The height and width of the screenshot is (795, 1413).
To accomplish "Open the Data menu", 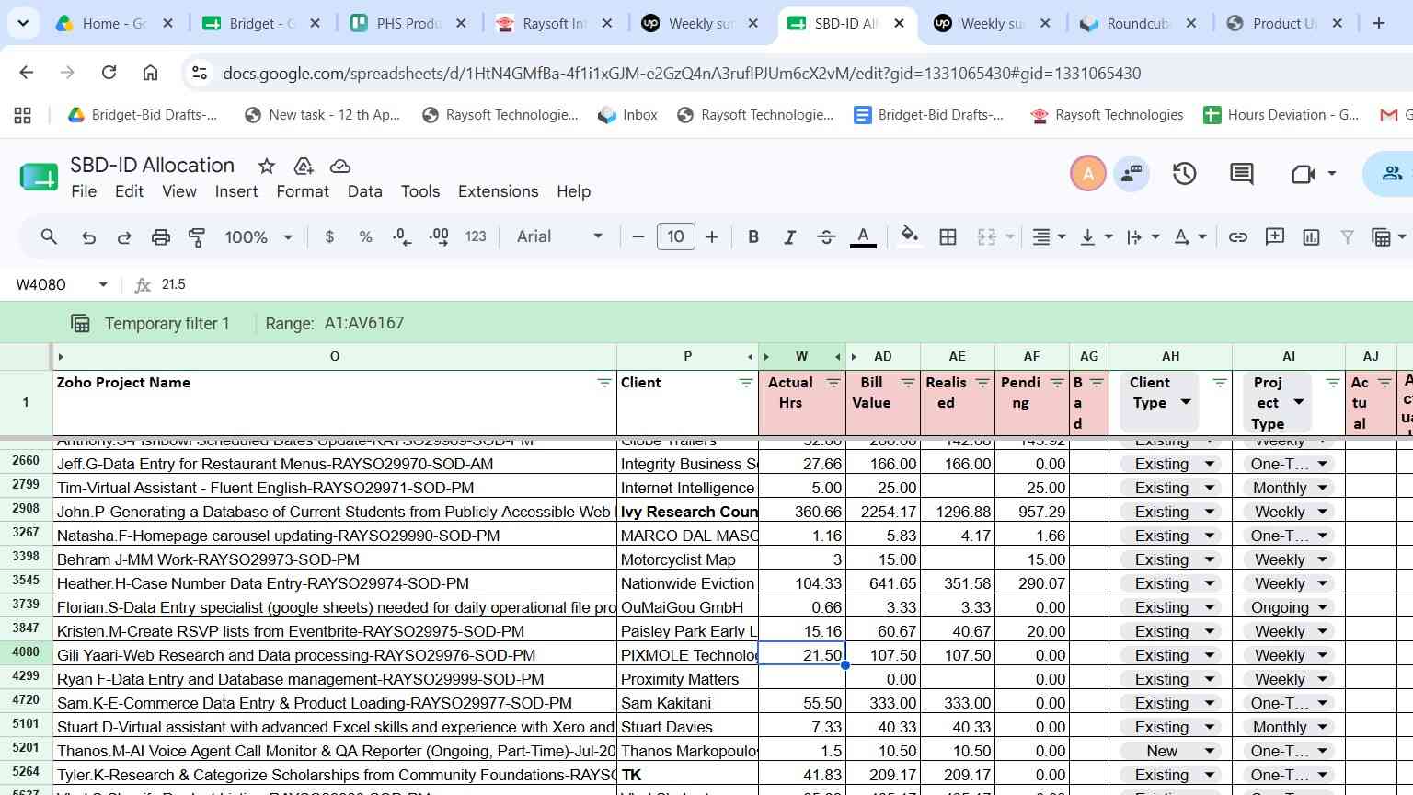I will click(364, 191).
